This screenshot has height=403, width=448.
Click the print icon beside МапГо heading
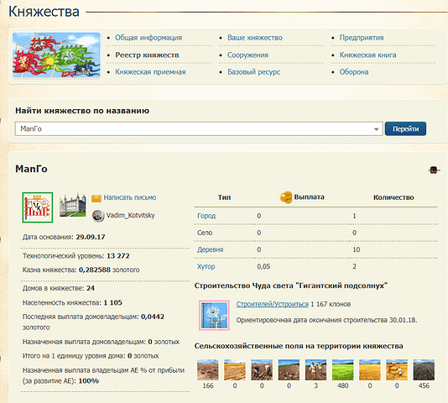[x=434, y=170]
